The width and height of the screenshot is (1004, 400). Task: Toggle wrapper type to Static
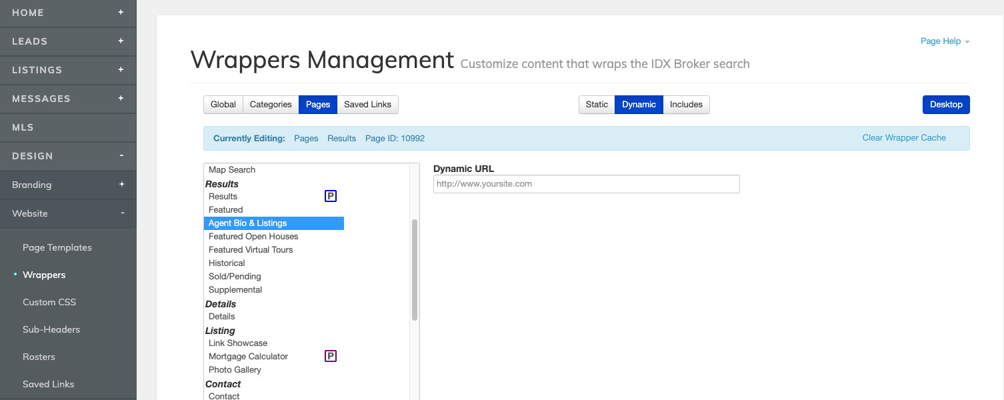(597, 105)
